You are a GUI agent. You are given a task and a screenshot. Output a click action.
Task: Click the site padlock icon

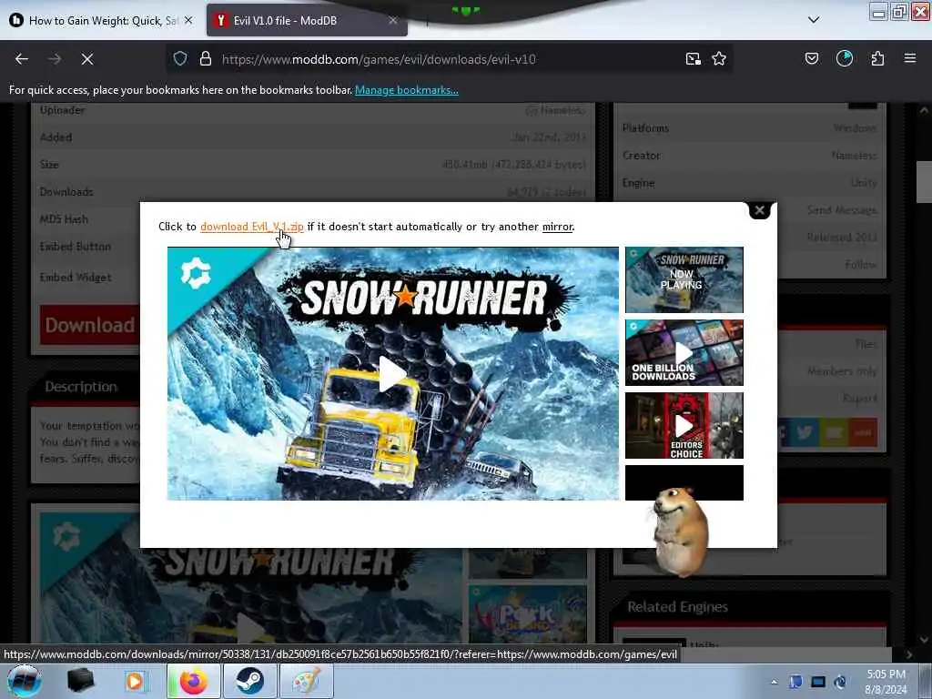206,58
